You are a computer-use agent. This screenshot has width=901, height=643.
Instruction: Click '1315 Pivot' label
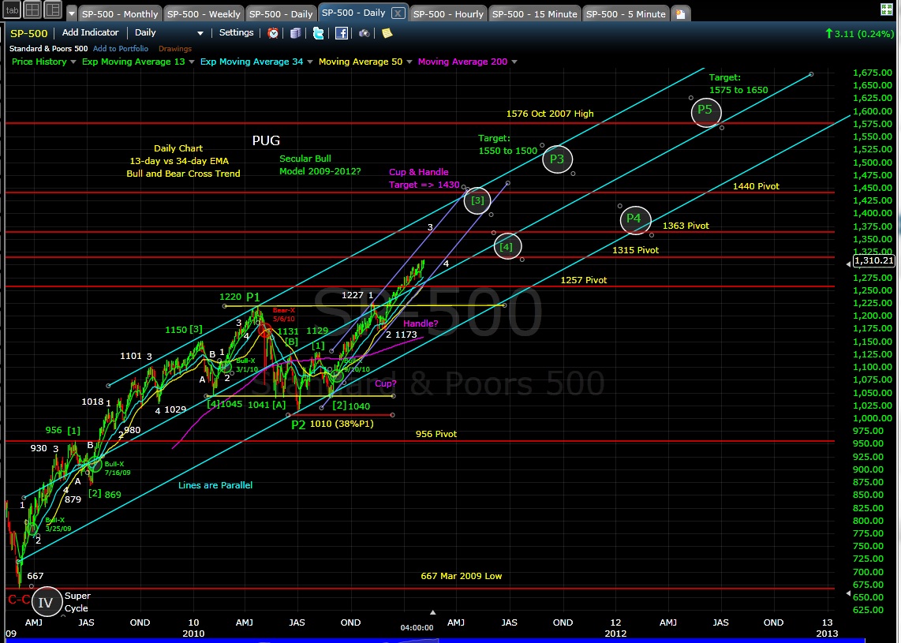pos(636,250)
